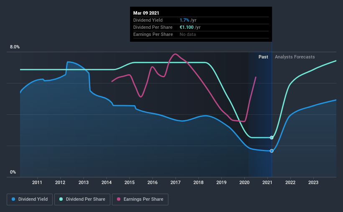The width and height of the screenshot is (343, 212).
Task: Click the 0% y-axis label
Action: (x=13, y=172)
